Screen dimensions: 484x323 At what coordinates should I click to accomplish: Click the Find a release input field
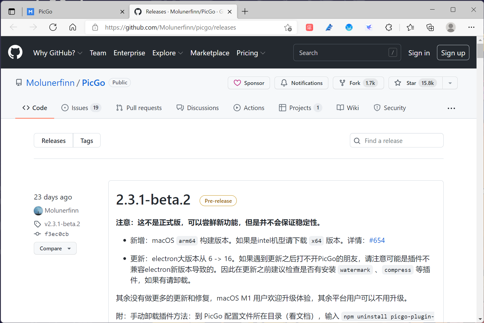[x=395, y=140]
